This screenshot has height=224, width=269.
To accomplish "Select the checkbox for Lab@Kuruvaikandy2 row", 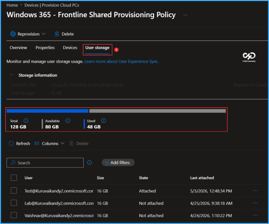I will (x=14, y=203).
